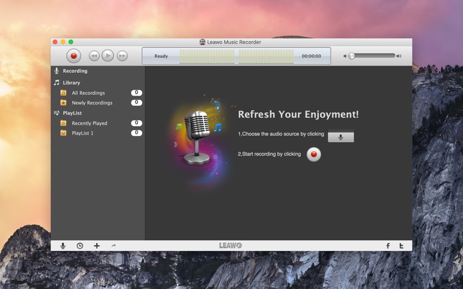Click the music note icon beside Library

[x=56, y=83]
